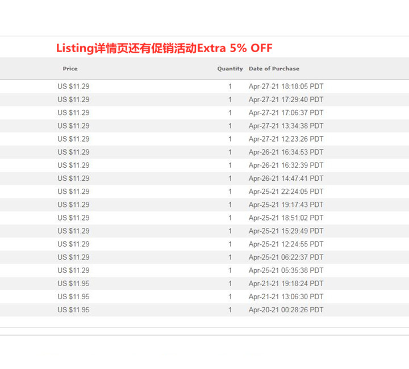Select date Apr-26-21 16:34:53 PDT
The image size is (409, 369).
(x=286, y=152)
